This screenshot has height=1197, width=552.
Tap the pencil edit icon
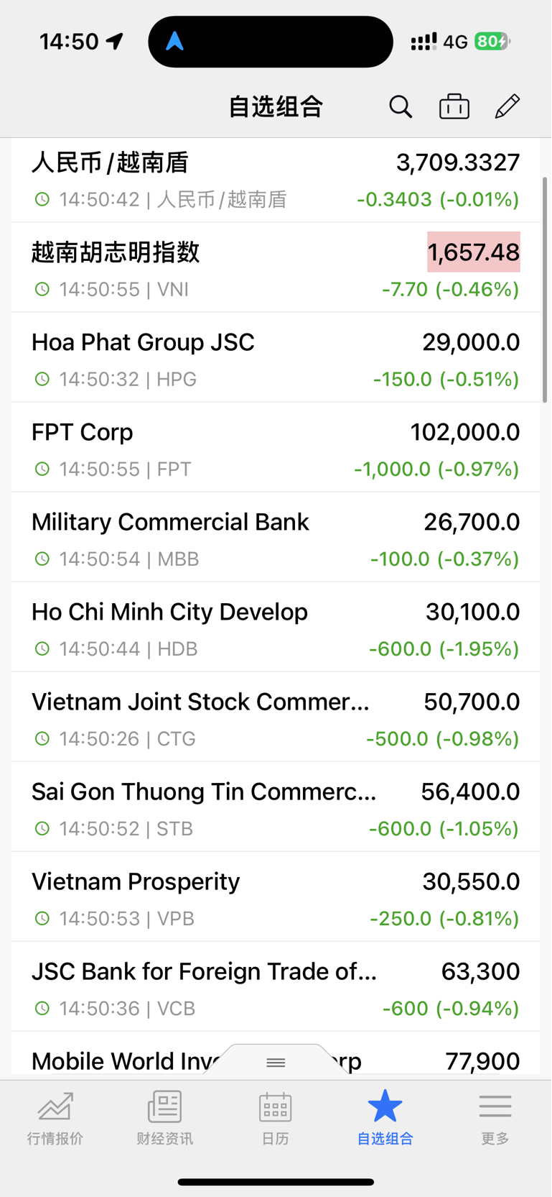pyautogui.click(x=507, y=106)
